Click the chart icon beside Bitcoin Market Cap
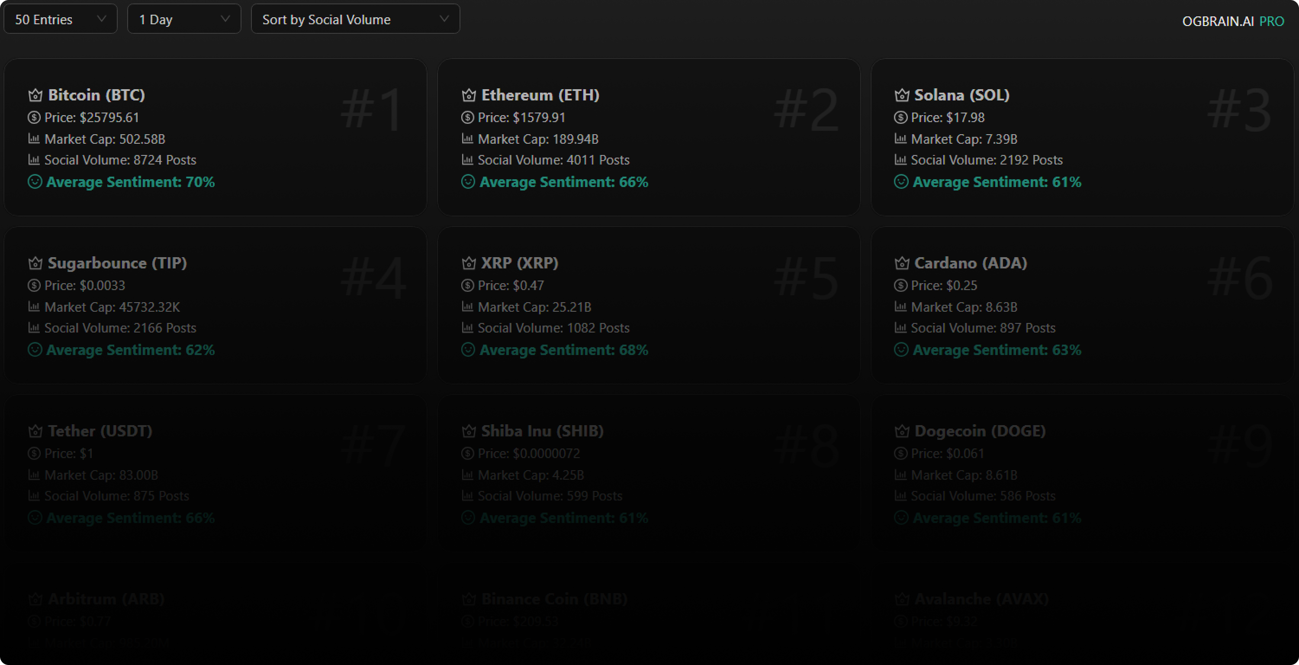This screenshot has height=665, width=1299. click(x=34, y=139)
